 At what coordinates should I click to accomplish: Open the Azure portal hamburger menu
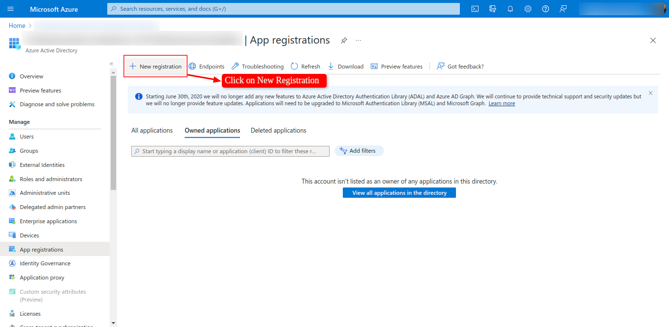click(x=11, y=9)
